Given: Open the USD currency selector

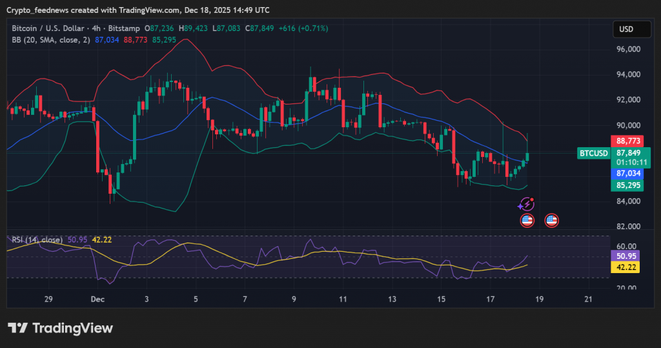Looking at the screenshot, I should pyautogui.click(x=626, y=29).
